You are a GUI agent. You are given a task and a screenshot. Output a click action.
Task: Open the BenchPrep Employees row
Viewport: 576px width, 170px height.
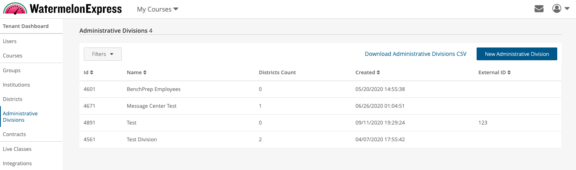pos(320,89)
